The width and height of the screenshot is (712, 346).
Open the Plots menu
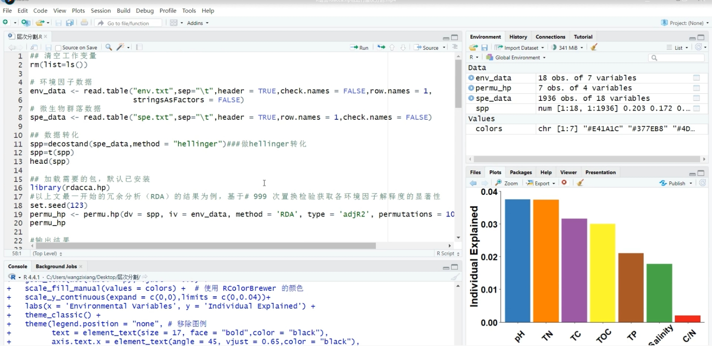click(78, 11)
